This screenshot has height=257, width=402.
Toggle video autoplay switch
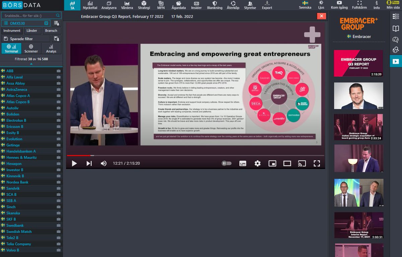(x=227, y=163)
